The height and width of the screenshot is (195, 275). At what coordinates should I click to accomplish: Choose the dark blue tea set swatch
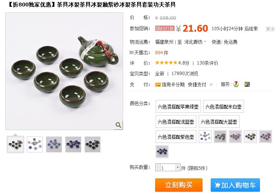coord(162,152)
